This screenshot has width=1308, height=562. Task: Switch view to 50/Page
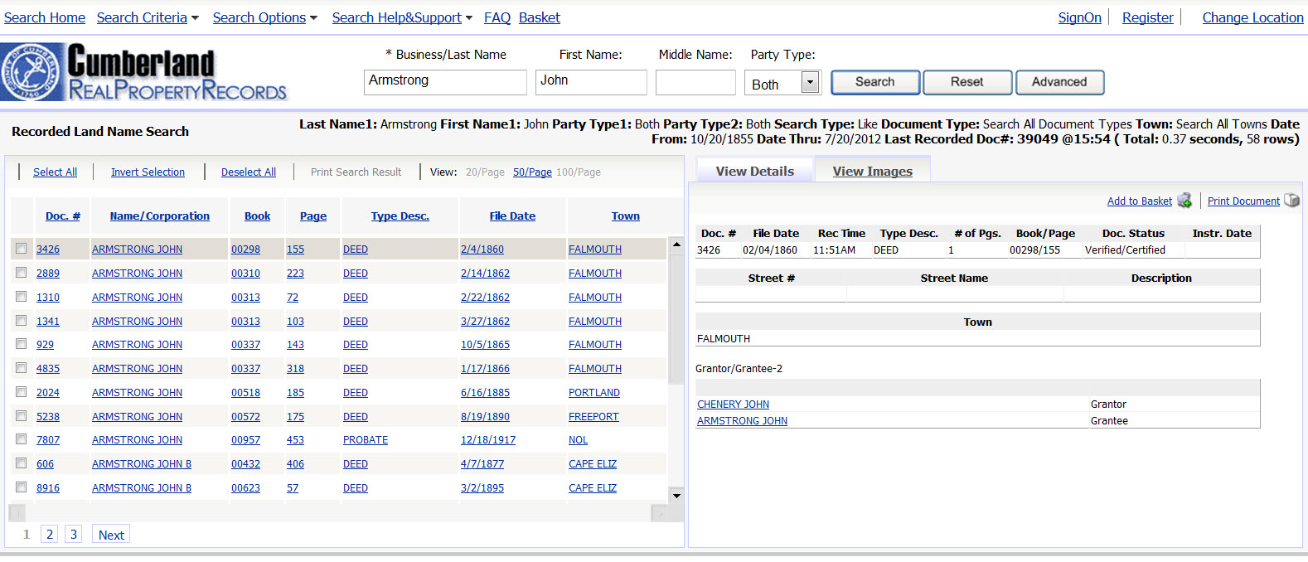[x=532, y=172]
